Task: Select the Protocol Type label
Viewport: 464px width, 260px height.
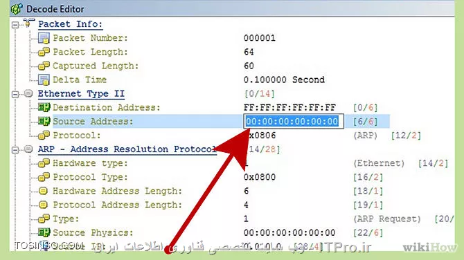Action: coord(90,177)
